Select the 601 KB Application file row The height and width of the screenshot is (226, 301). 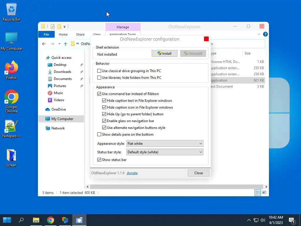point(238,80)
